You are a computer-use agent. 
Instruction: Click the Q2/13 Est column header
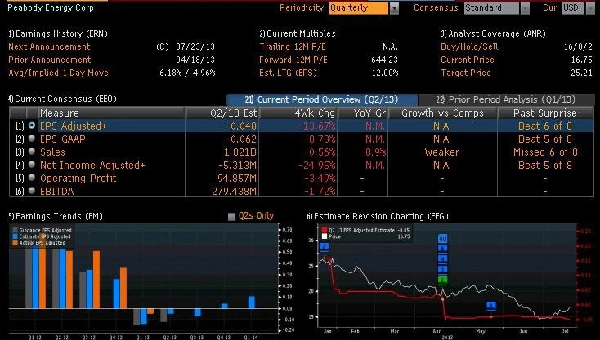[222, 113]
